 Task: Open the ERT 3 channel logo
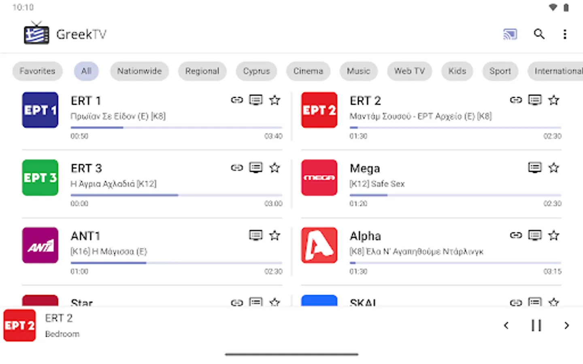coord(40,178)
